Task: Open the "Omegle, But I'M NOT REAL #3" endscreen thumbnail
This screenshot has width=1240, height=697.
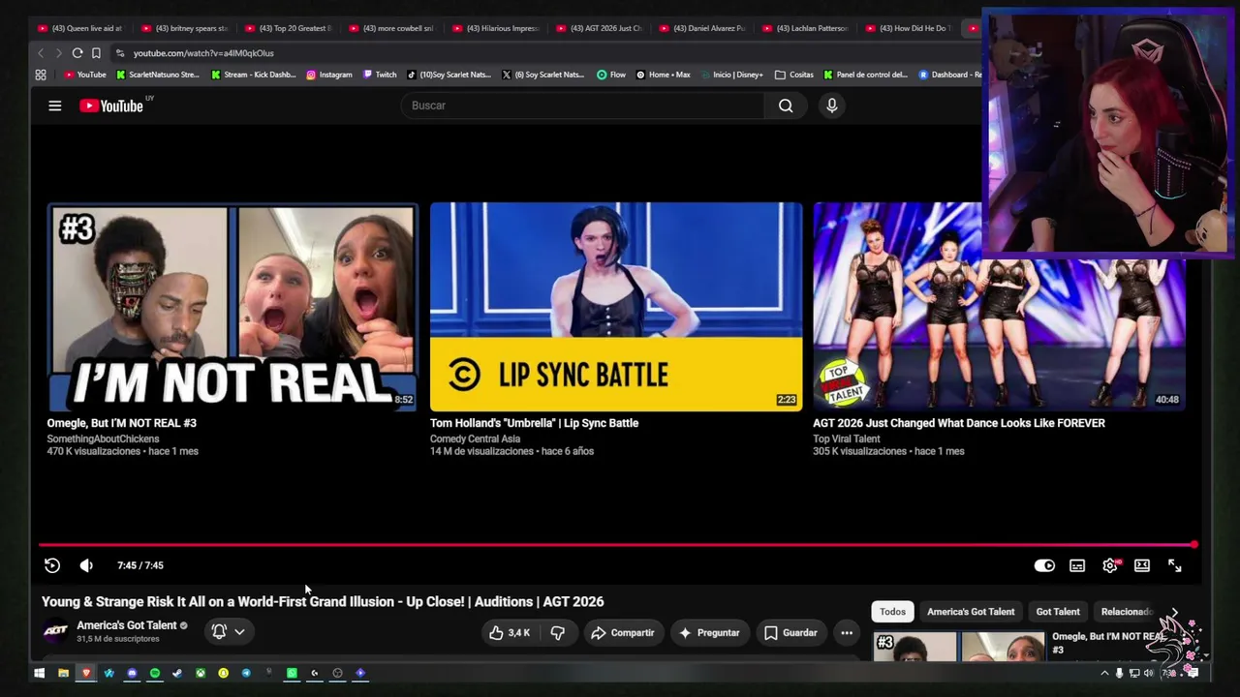Action: coord(232,307)
